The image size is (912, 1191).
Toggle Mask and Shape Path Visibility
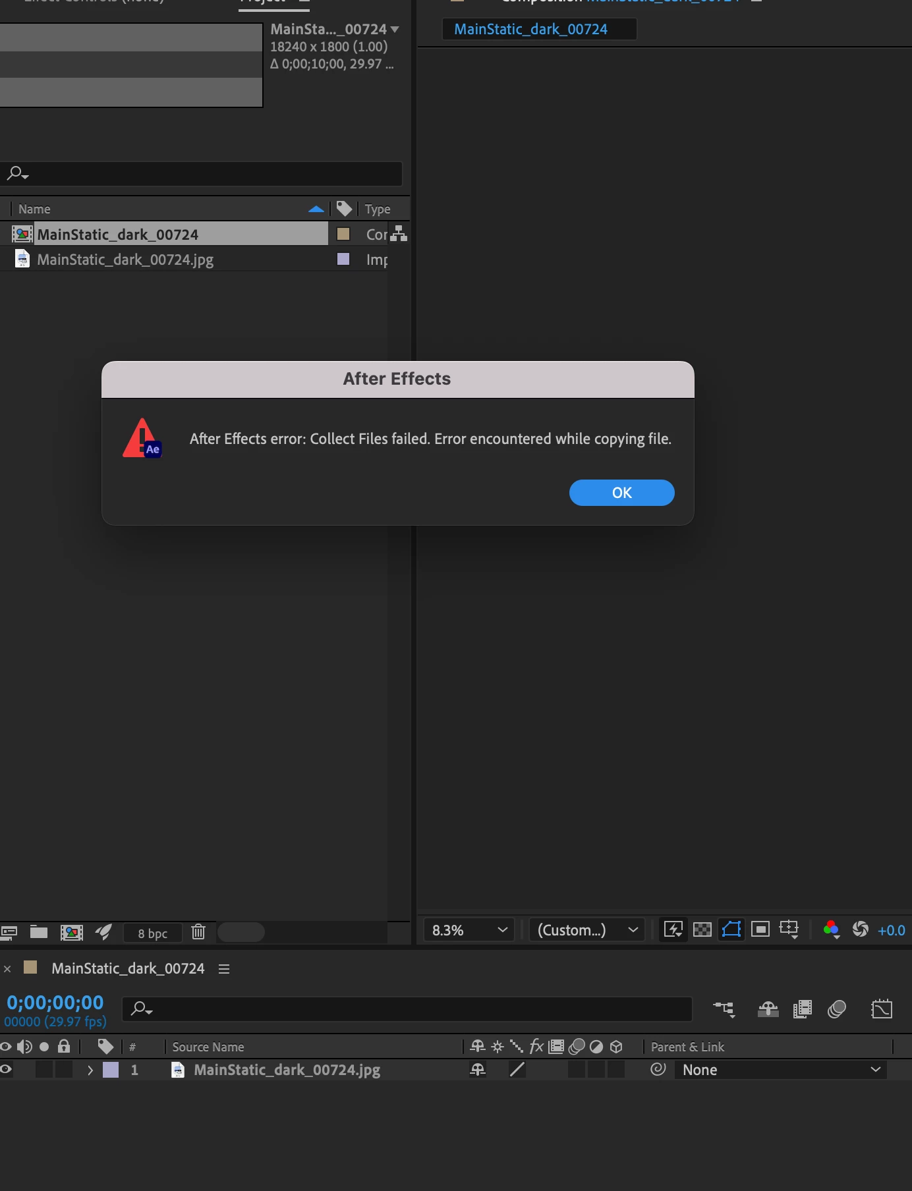(731, 929)
